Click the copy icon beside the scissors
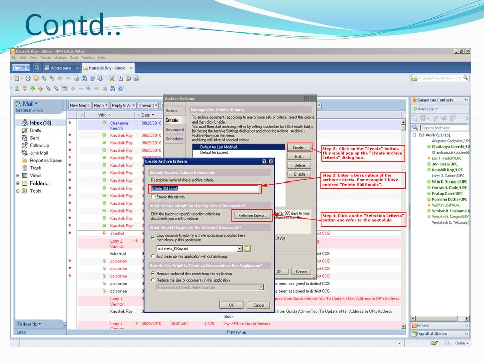 click(x=120, y=79)
